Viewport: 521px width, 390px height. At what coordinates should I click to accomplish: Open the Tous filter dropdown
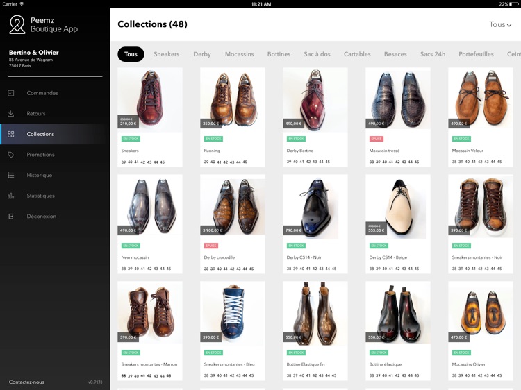(x=500, y=24)
